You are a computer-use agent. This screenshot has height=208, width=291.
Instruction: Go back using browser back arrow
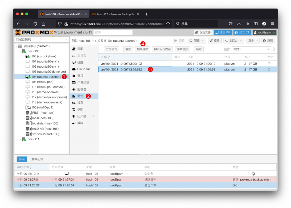18,24
